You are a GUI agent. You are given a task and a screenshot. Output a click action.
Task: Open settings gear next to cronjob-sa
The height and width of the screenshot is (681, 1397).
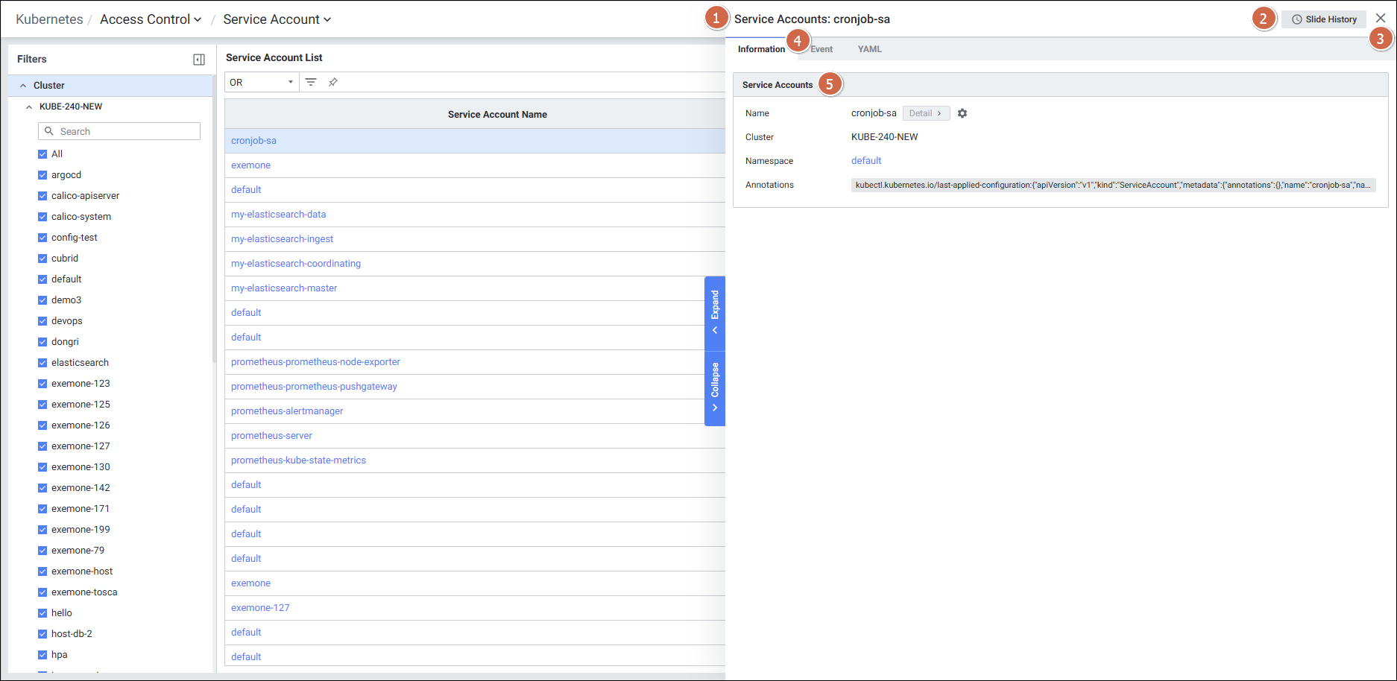click(x=962, y=113)
